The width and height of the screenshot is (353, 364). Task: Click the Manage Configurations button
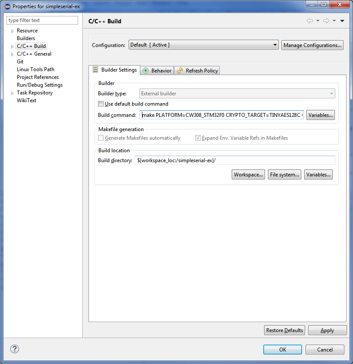click(x=312, y=45)
